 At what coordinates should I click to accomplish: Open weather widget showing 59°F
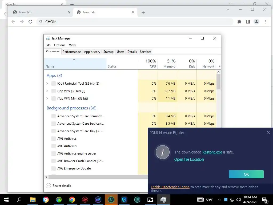click(x=205, y=200)
